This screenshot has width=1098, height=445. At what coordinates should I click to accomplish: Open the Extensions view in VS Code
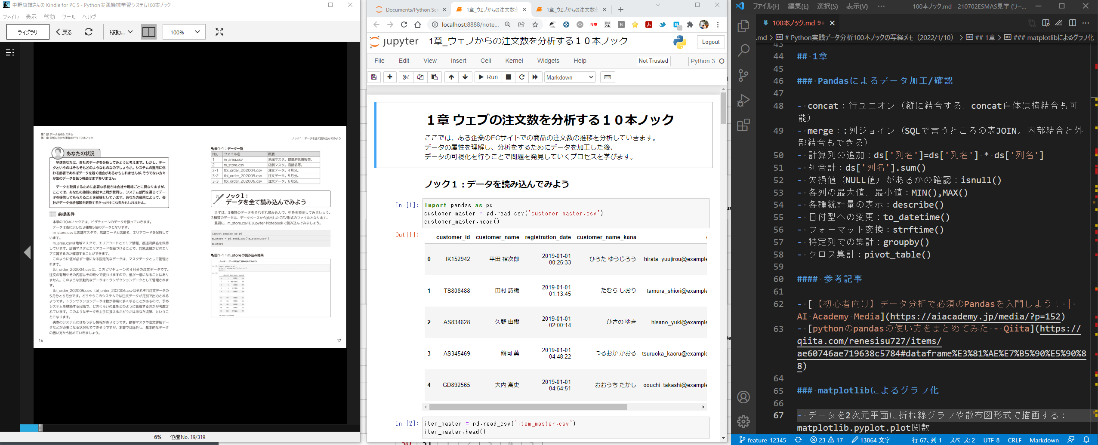click(743, 126)
